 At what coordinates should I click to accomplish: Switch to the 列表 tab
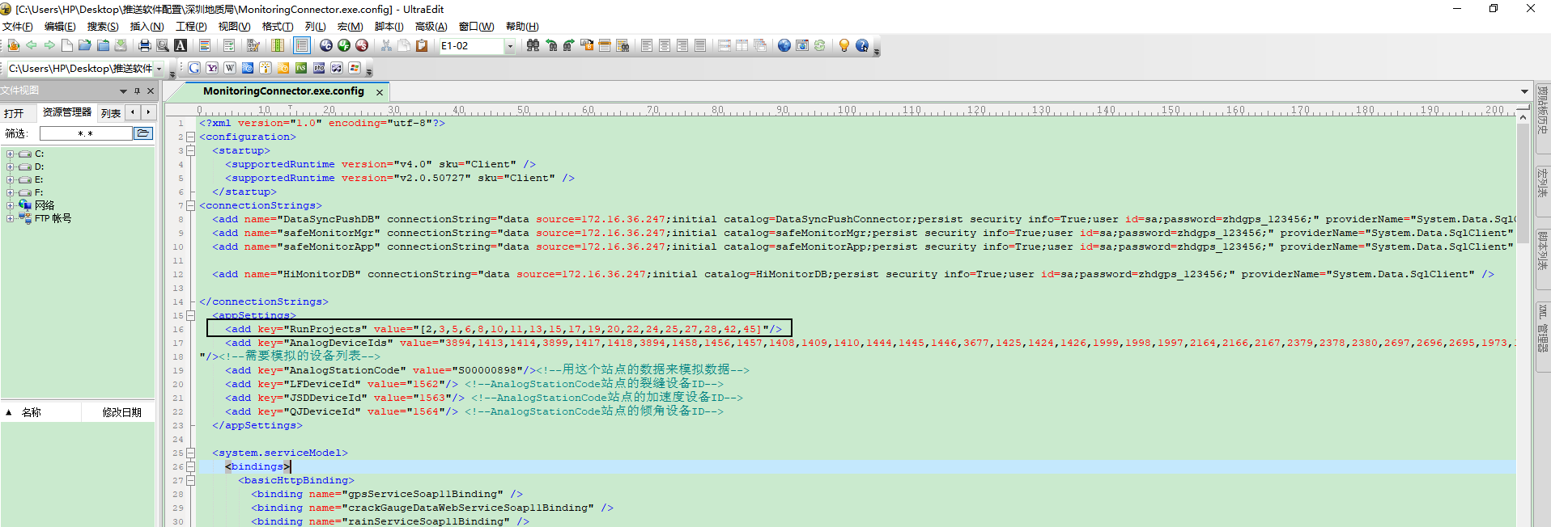(x=110, y=113)
